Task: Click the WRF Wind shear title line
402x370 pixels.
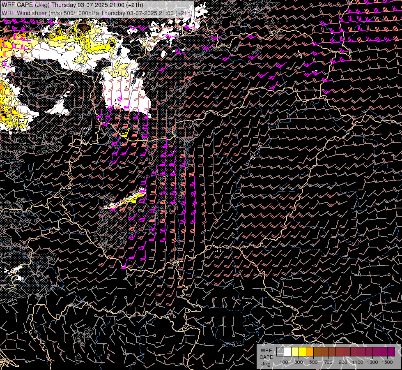Action: (97, 13)
